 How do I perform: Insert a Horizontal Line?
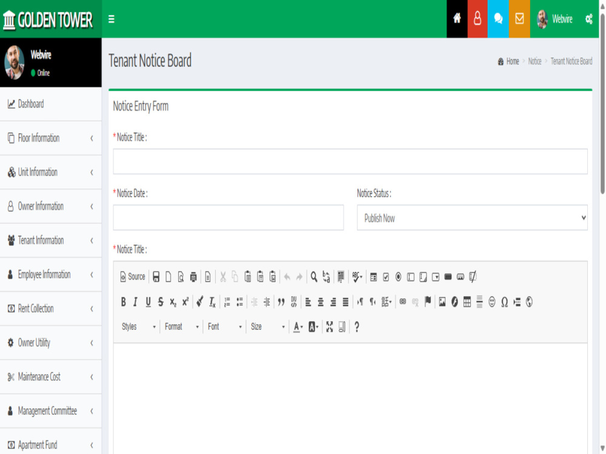tap(479, 302)
